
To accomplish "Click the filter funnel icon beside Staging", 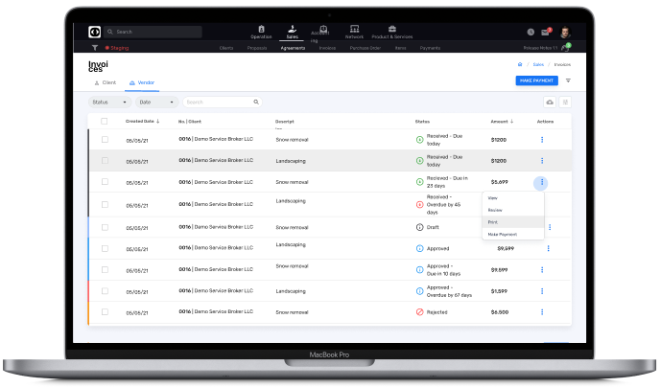I will click(x=95, y=46).
